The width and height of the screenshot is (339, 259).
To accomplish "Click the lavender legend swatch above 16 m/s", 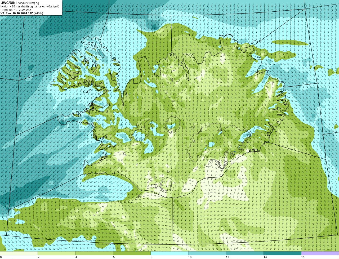I will click(320, 253).
